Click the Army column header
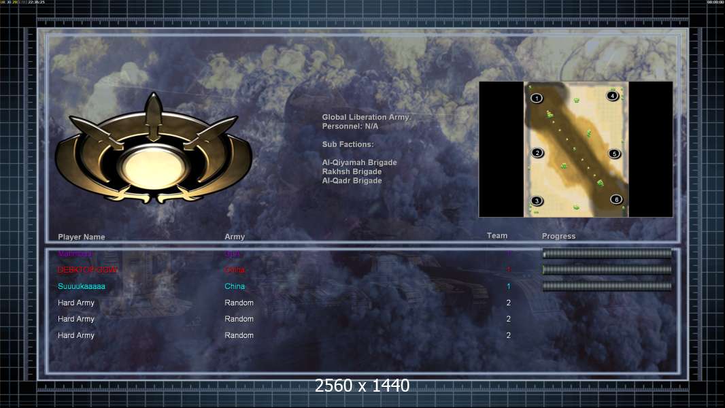 point(235,237)
